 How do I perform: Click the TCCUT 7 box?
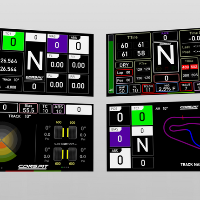tap(186, 87)
